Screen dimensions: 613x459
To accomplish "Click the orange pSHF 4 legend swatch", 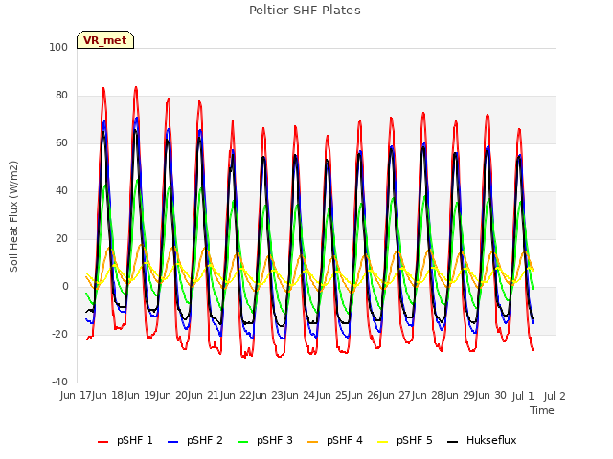I will pos(313,442).
